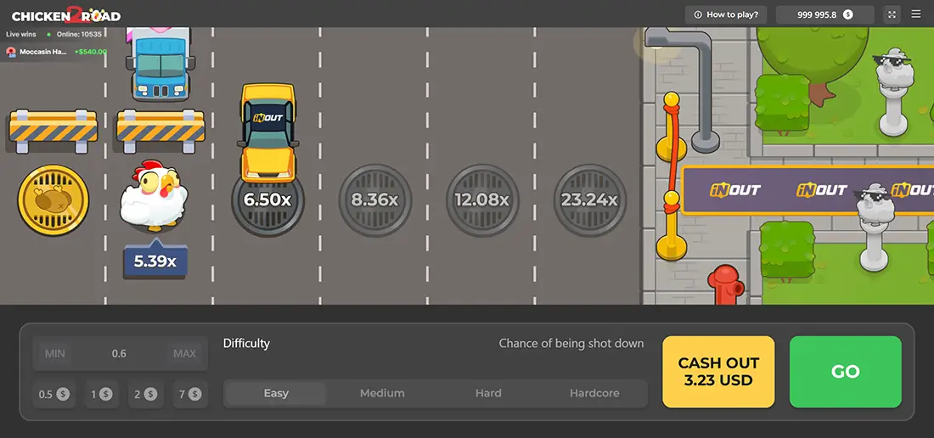Click the bet amount field showing 0.6

(119, 353)
